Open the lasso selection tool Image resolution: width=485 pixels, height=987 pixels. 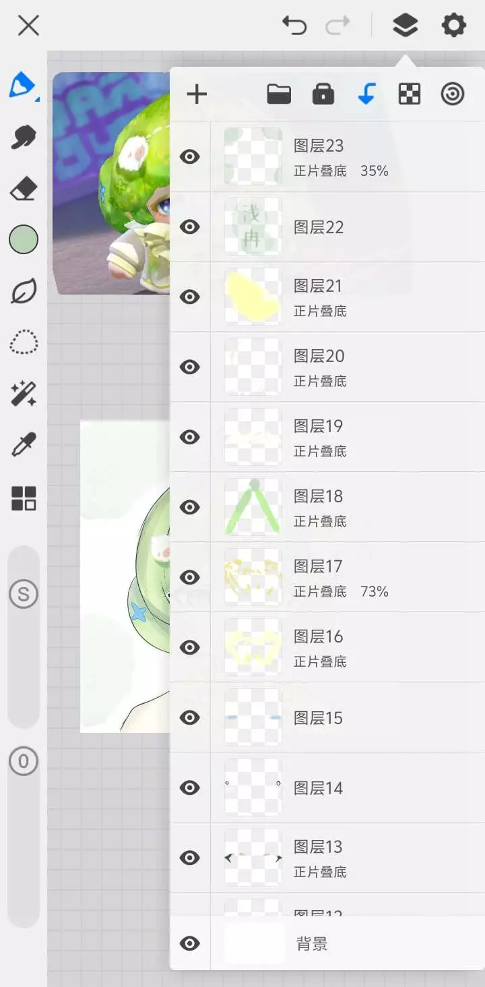click(x=24, y=342)
